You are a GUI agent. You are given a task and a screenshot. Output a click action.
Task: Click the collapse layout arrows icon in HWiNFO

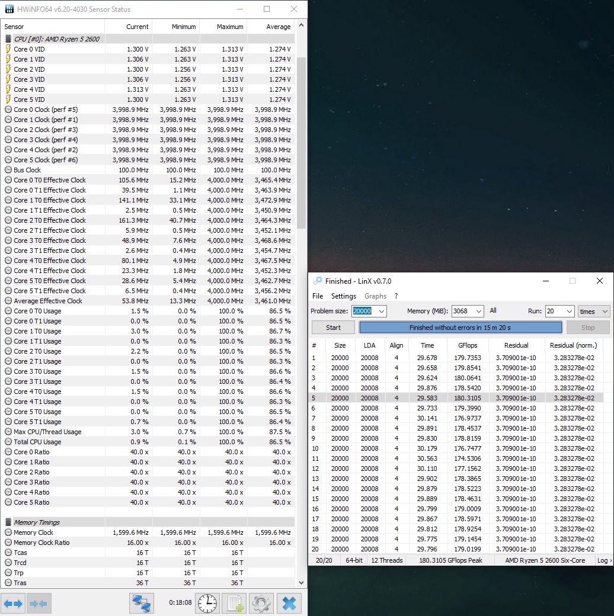coord(39,603)
